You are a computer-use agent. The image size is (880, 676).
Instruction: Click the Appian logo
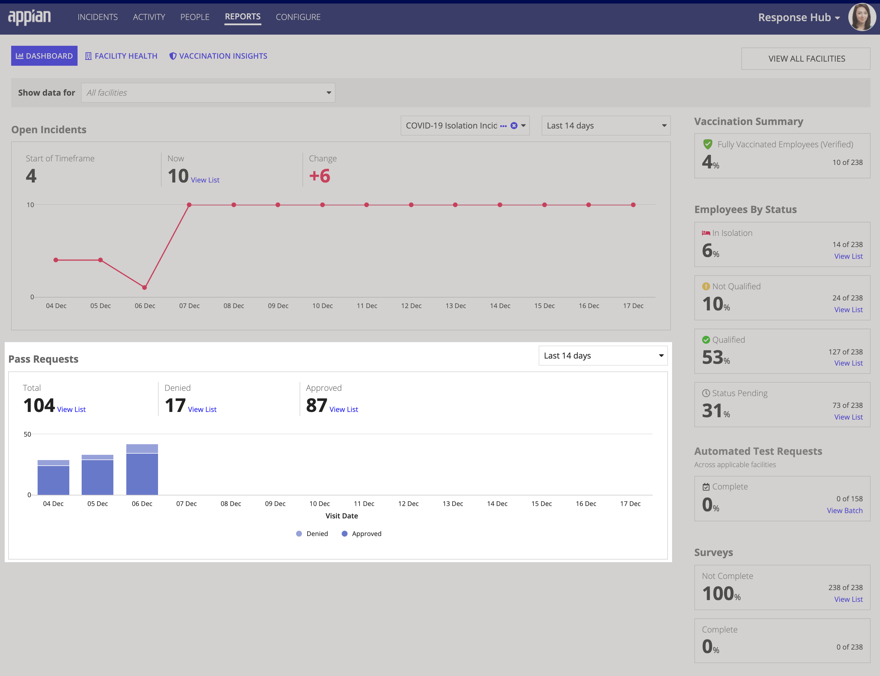(x=29, y=17)
